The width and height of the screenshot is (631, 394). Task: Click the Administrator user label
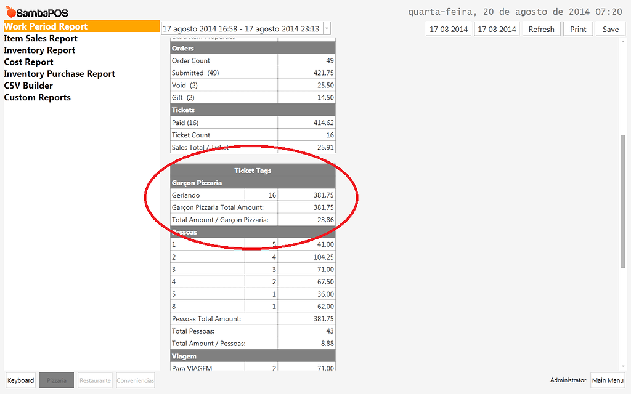568,380
